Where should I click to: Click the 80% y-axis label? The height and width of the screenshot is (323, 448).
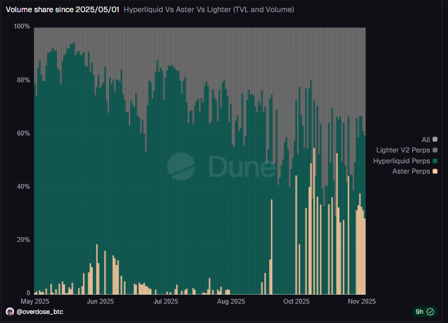coord(23,80)
